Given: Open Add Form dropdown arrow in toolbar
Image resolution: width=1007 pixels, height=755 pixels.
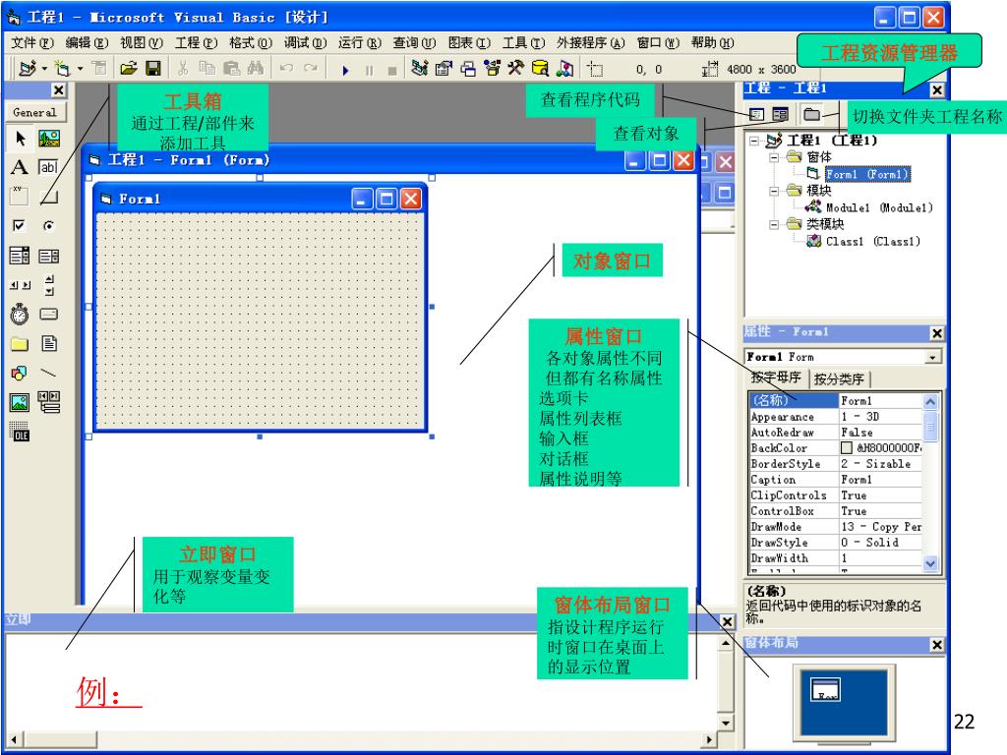Looking at the screenshot, I should [x=81, y=68].
